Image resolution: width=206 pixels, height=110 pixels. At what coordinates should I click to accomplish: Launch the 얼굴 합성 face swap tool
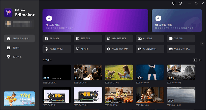pyautogui.click(x=88, y=39)
